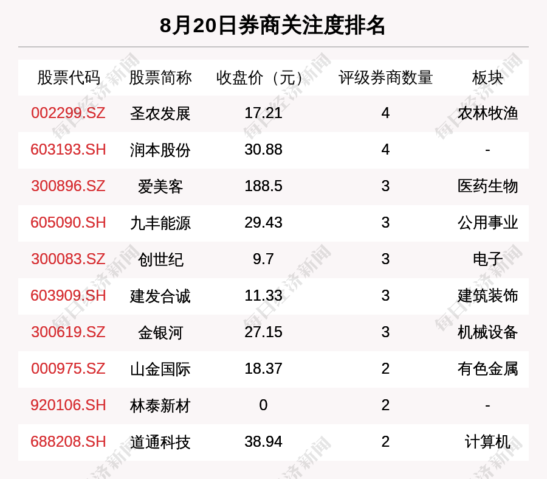The width and height of the screenshot is (547, 479).
Task: Click the sector 机械设备
Action: click(x=487, y=332)
